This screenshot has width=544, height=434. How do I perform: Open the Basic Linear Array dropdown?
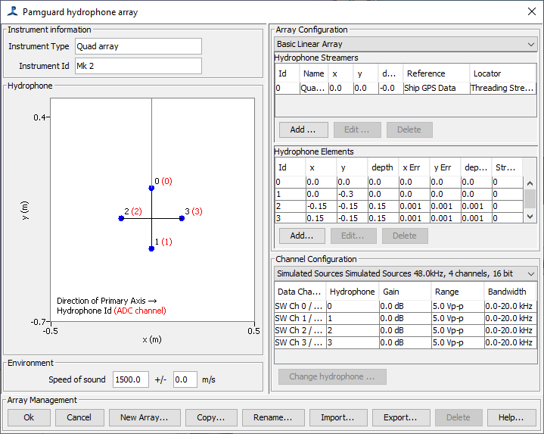pos(406,44)
